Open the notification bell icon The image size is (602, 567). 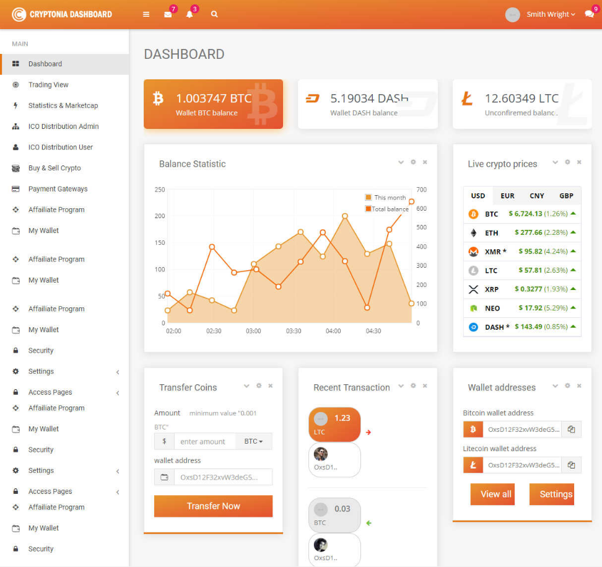coord(190,14)
